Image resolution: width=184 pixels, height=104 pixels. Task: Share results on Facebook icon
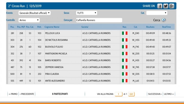coord(160,6)
